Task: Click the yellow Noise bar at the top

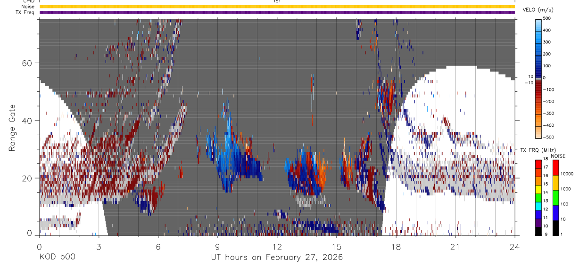Action: tap(277, 7)
